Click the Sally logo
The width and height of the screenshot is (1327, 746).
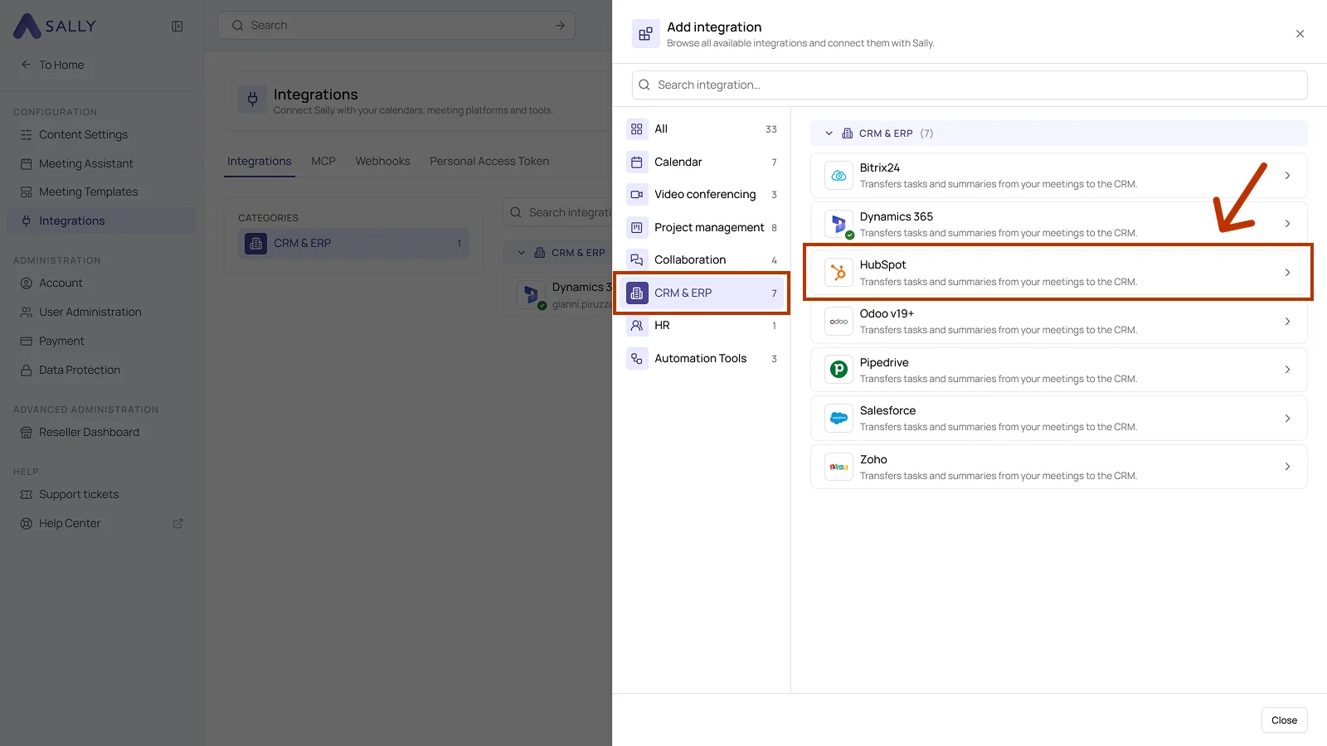[x=55, y=26]
